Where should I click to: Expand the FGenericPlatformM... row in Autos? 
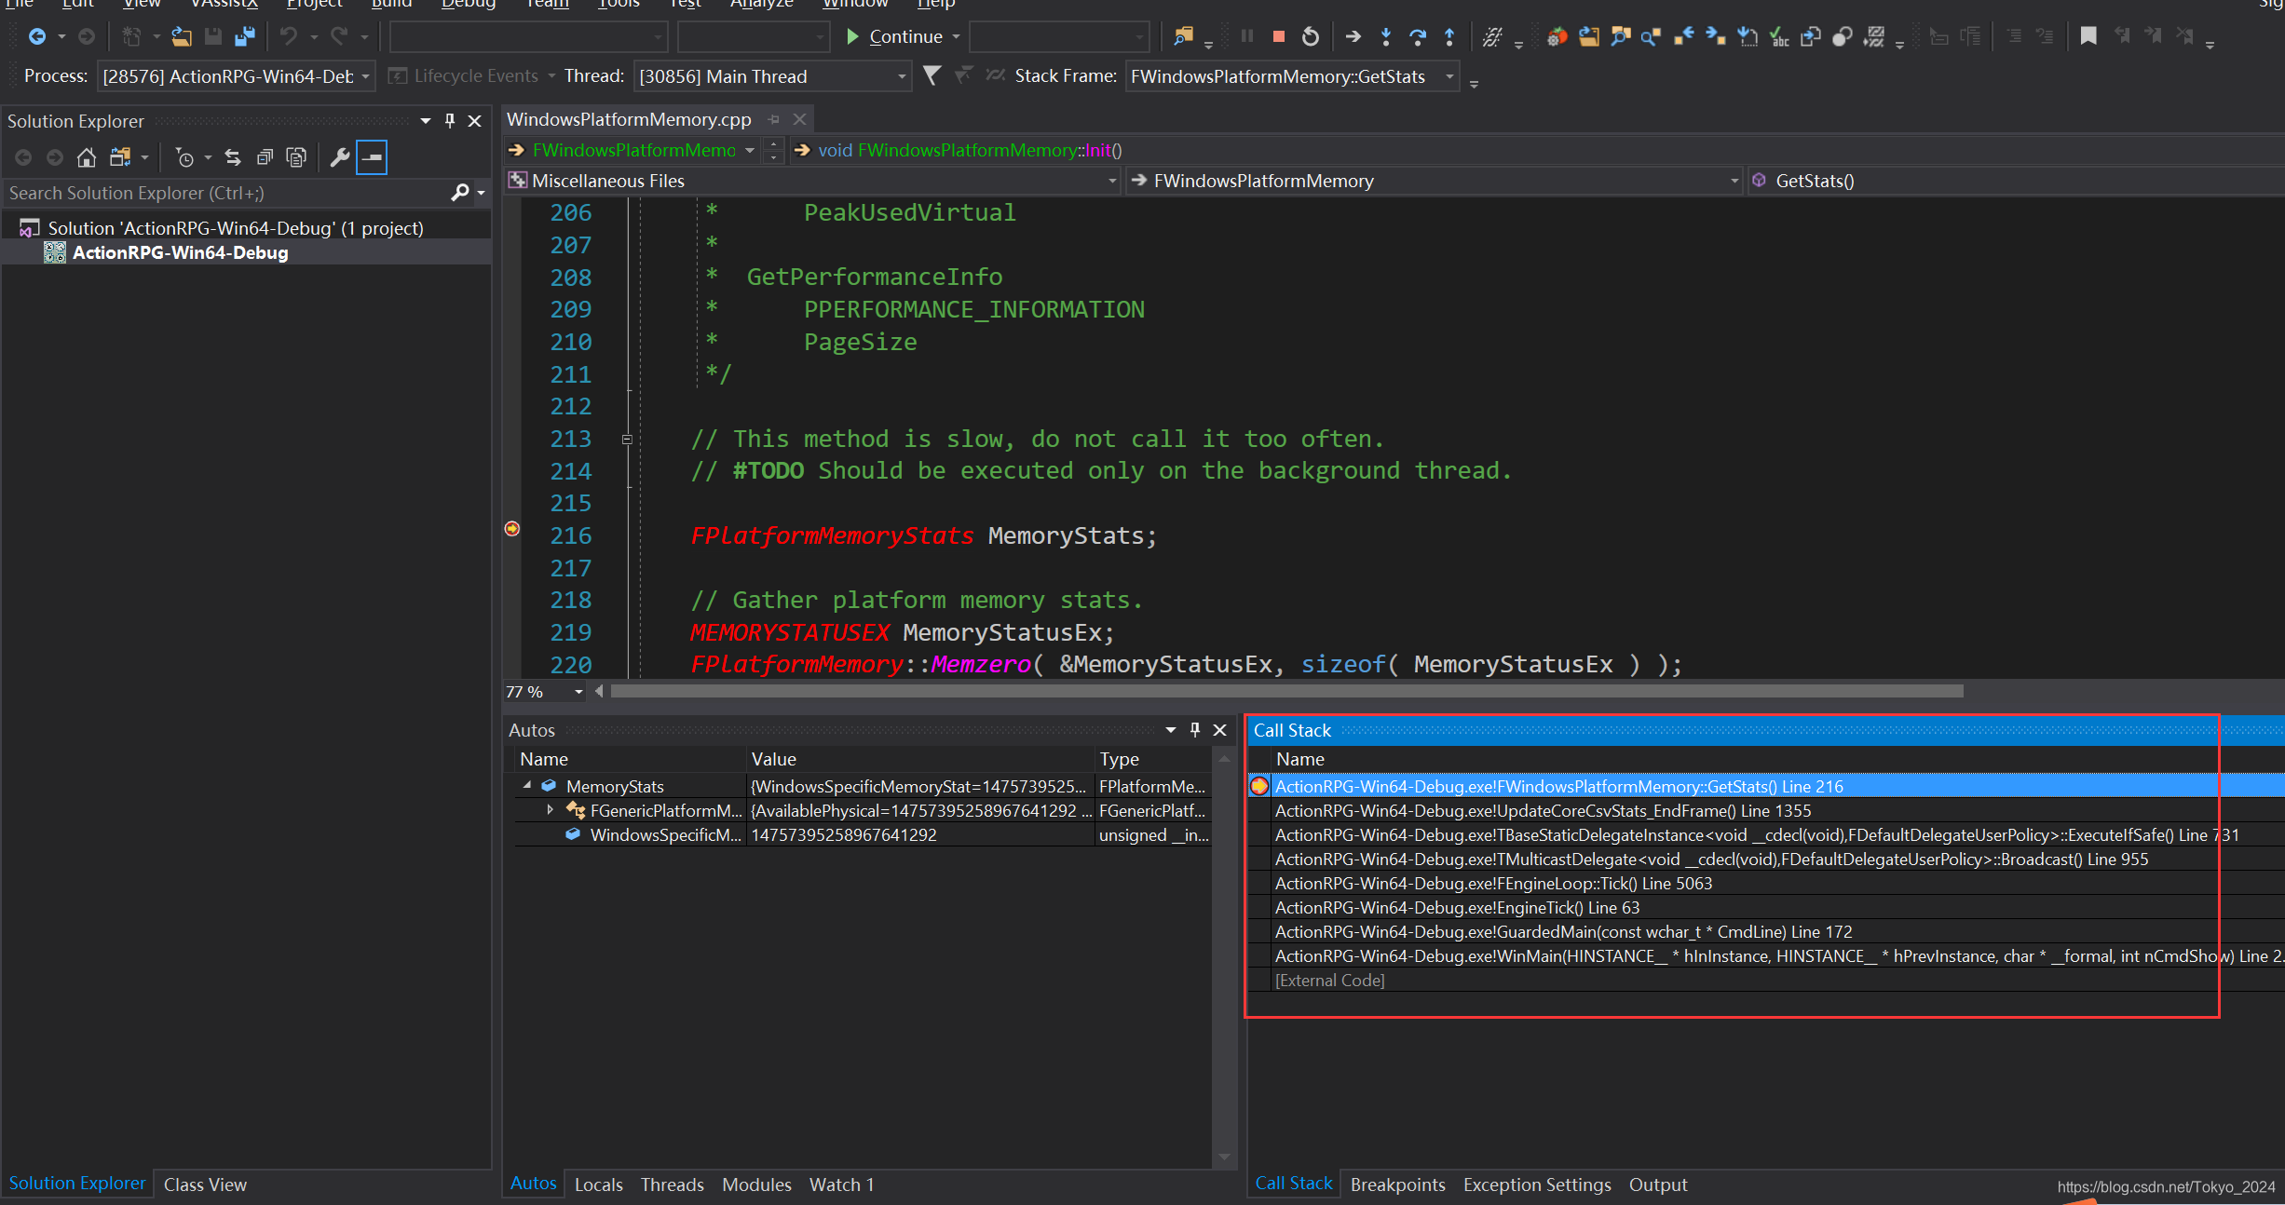[551, 810]
